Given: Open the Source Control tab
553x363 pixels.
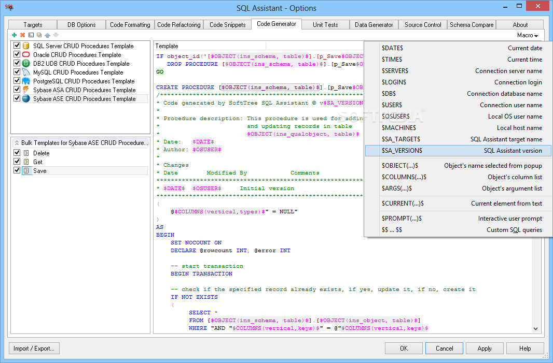Looking at the screenshot, I should 423,25.
